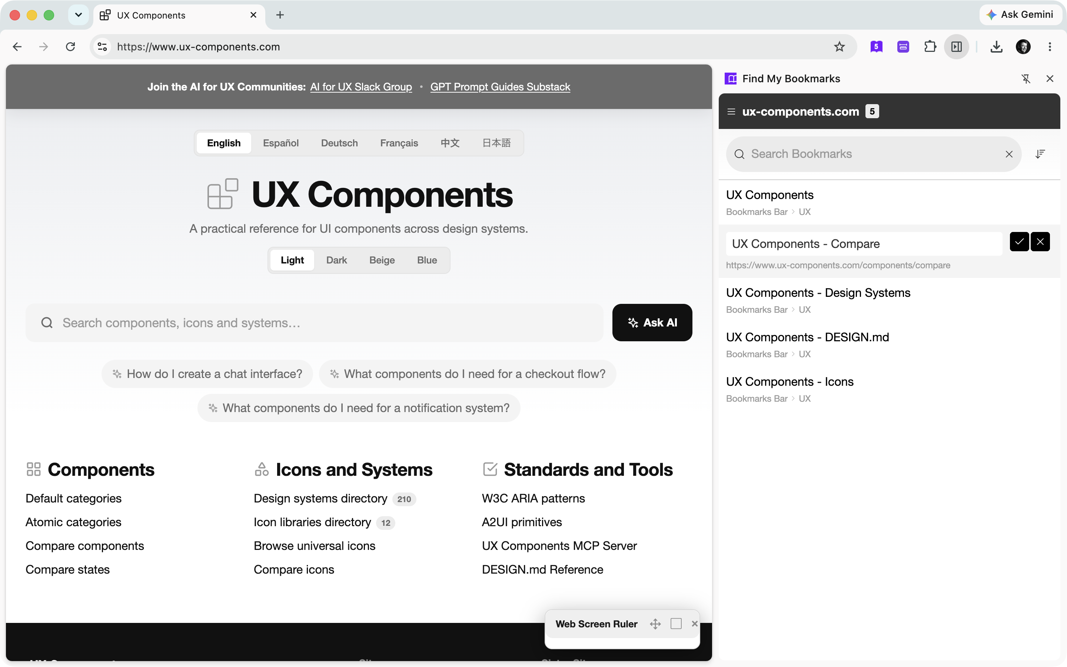Switch language to Español

[x=280, y=143]
